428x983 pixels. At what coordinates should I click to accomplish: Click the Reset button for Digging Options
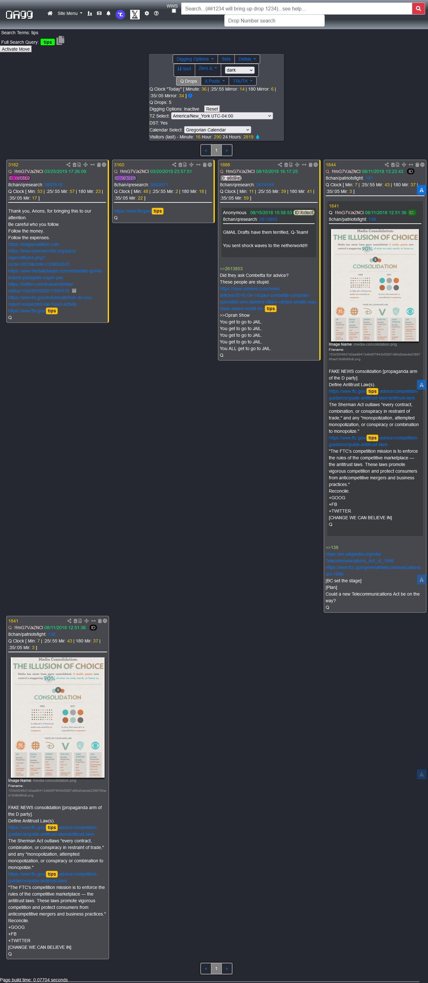click(x=212, y=109)
